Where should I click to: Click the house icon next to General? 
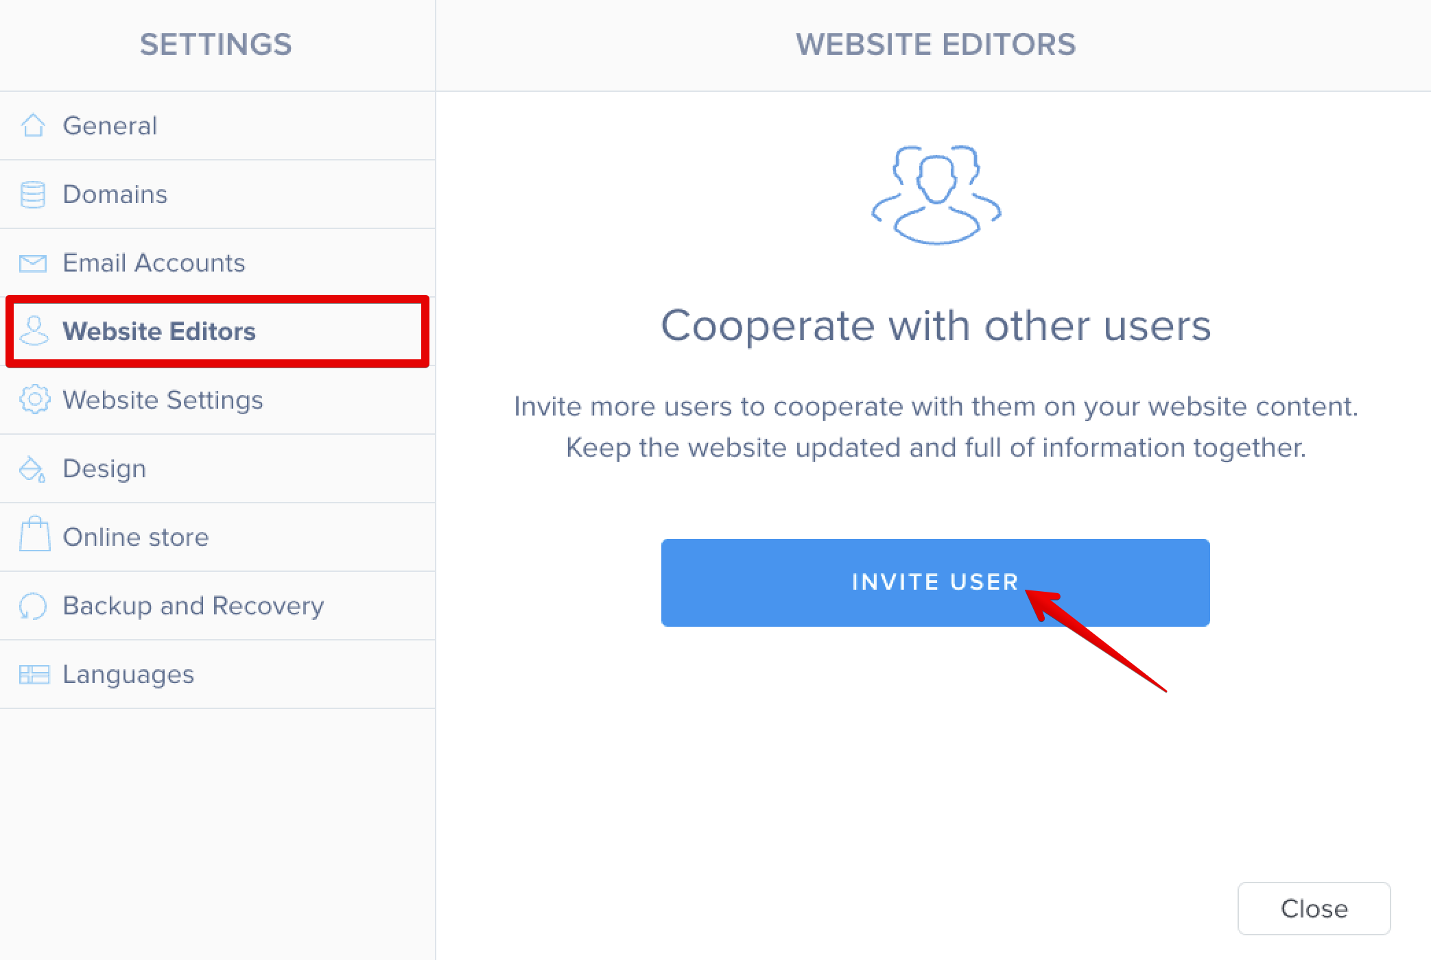(x=33, y=125)
